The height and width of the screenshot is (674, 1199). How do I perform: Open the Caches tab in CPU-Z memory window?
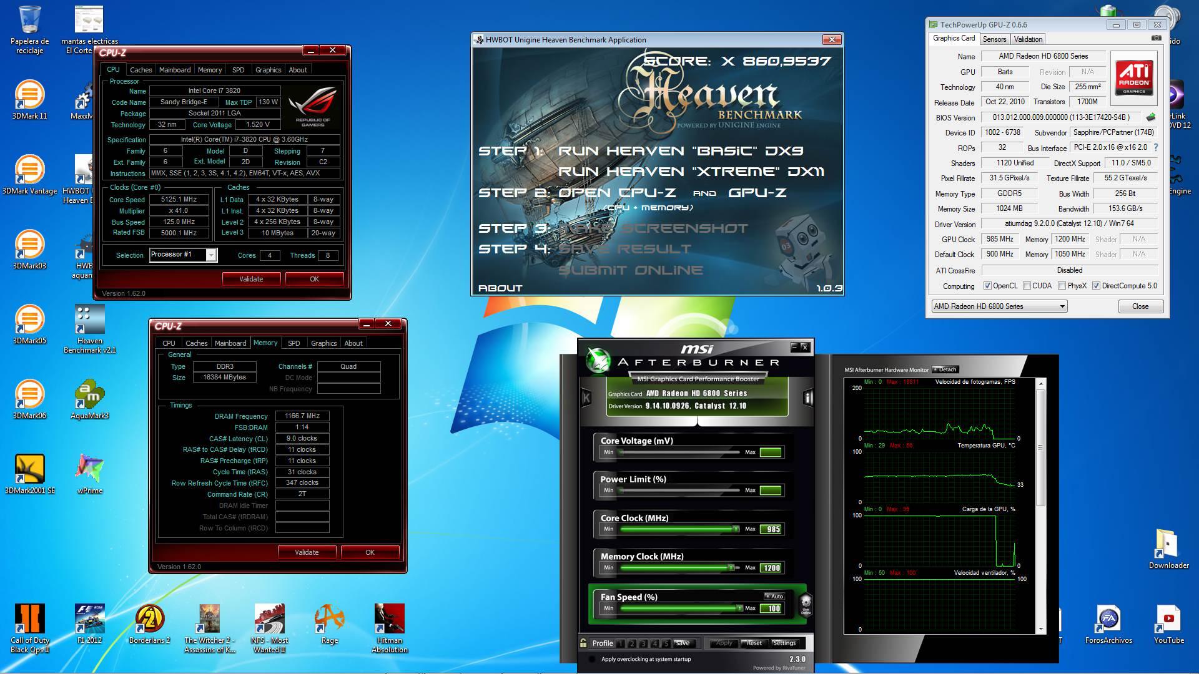[x=196, y=343]
